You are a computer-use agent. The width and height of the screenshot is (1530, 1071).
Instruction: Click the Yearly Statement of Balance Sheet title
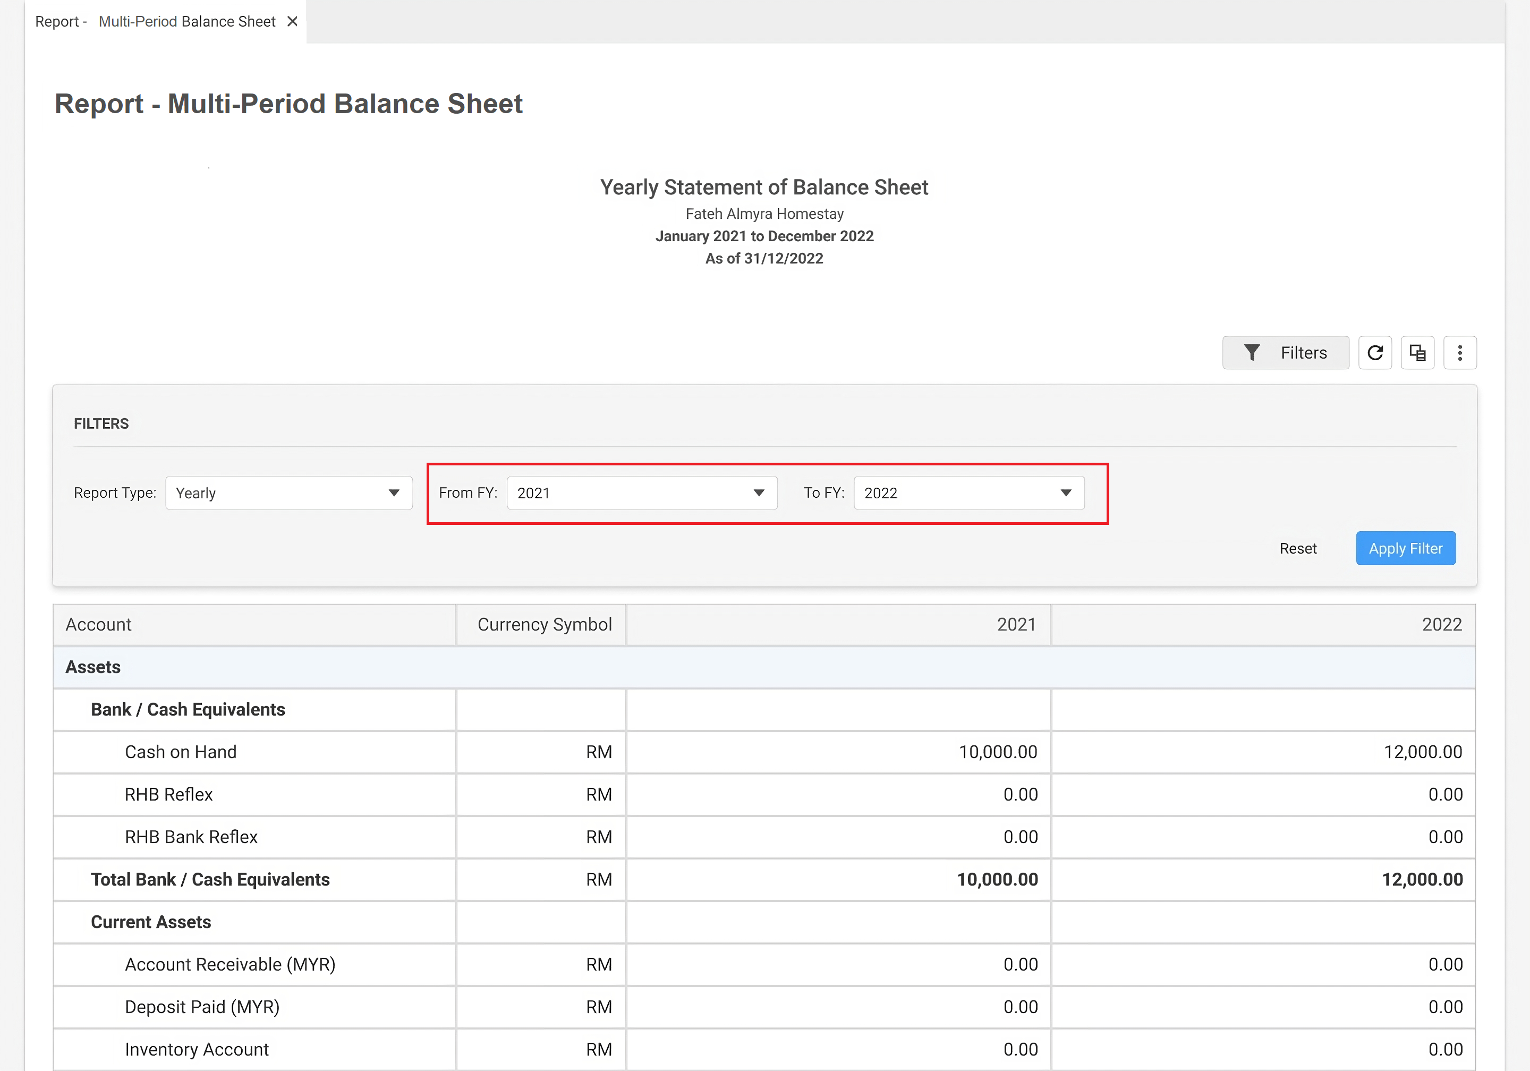click(x=763, y=188)
